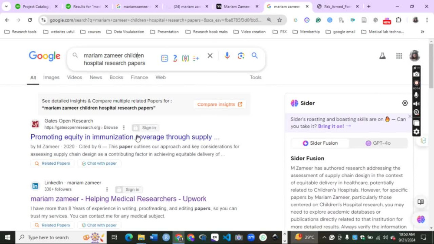Click Sider settings hexagon icon

[x=405, y=103]
